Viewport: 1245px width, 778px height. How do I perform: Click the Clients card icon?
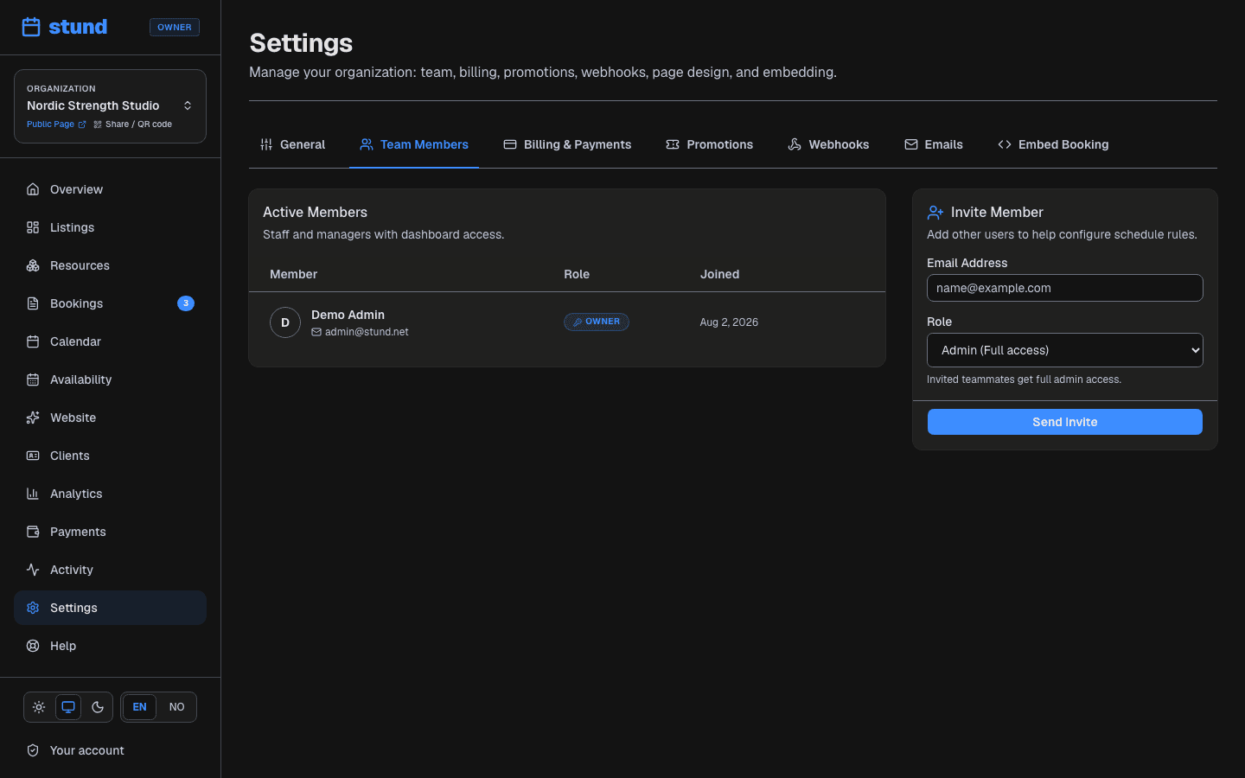pos(33,456)
